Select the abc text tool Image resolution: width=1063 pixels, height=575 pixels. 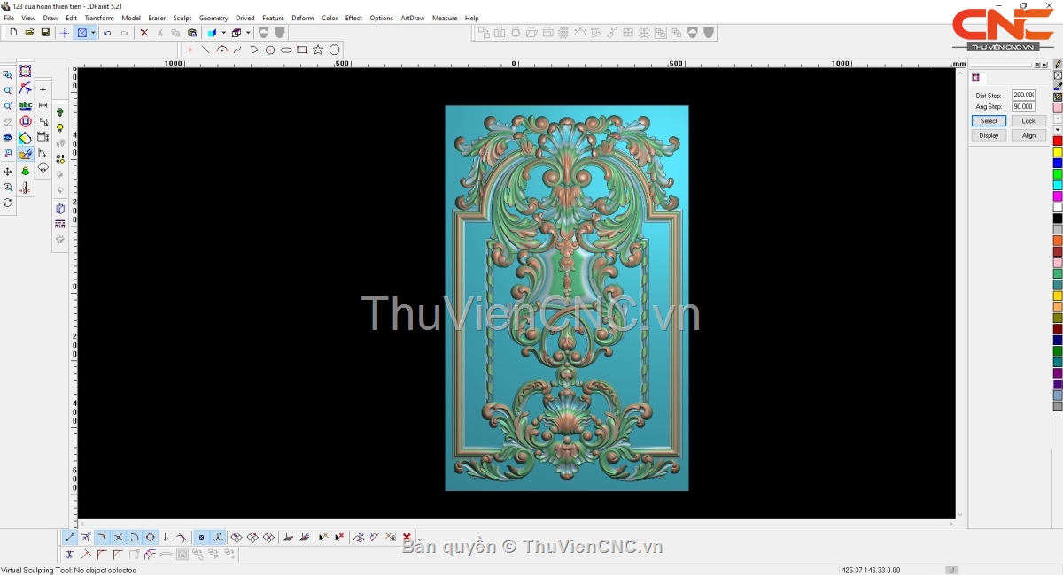(26, 105)
